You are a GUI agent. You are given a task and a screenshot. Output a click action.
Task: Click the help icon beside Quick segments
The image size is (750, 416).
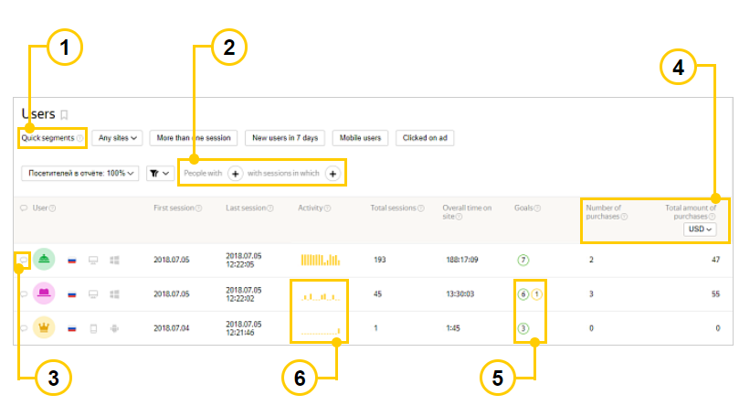pyautogui.click(x=80, y=138)
